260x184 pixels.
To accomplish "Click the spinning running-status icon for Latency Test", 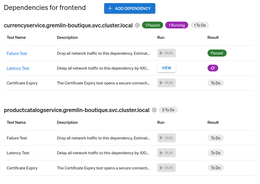I will pos(213,68).
